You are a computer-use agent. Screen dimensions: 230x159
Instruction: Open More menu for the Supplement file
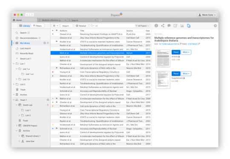click(186, 74)
